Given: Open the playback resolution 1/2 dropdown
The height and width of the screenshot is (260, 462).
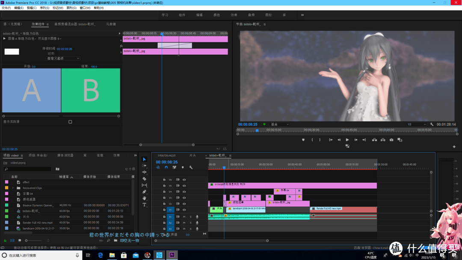Looking at the screenshot, I should pyautogui.click(x=416, y=124).
